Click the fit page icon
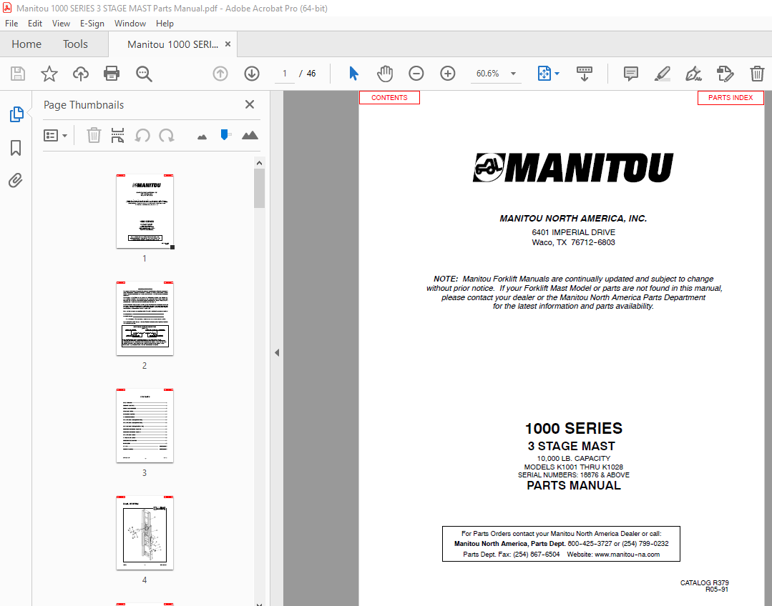The image size is (772, 606). click(x=544, y=74)
